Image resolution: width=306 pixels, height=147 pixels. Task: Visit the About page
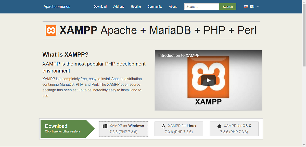173,7
